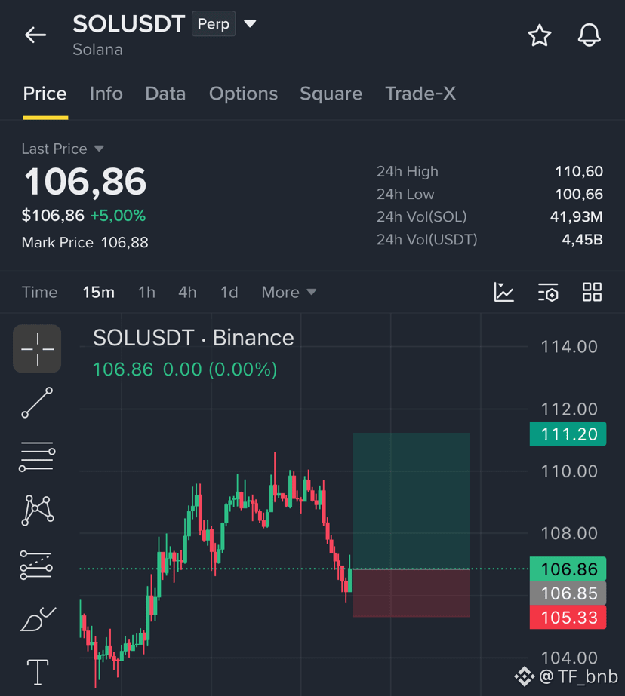Click the +5,00% change text

point(119,216)
